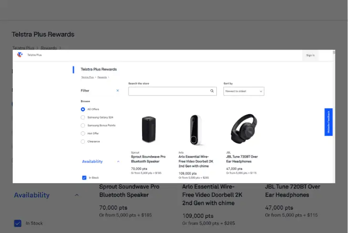Screen dimensions: 348x233
Task: Click the 70,000 pts price in modal
Action: click(x=139, y=169)
